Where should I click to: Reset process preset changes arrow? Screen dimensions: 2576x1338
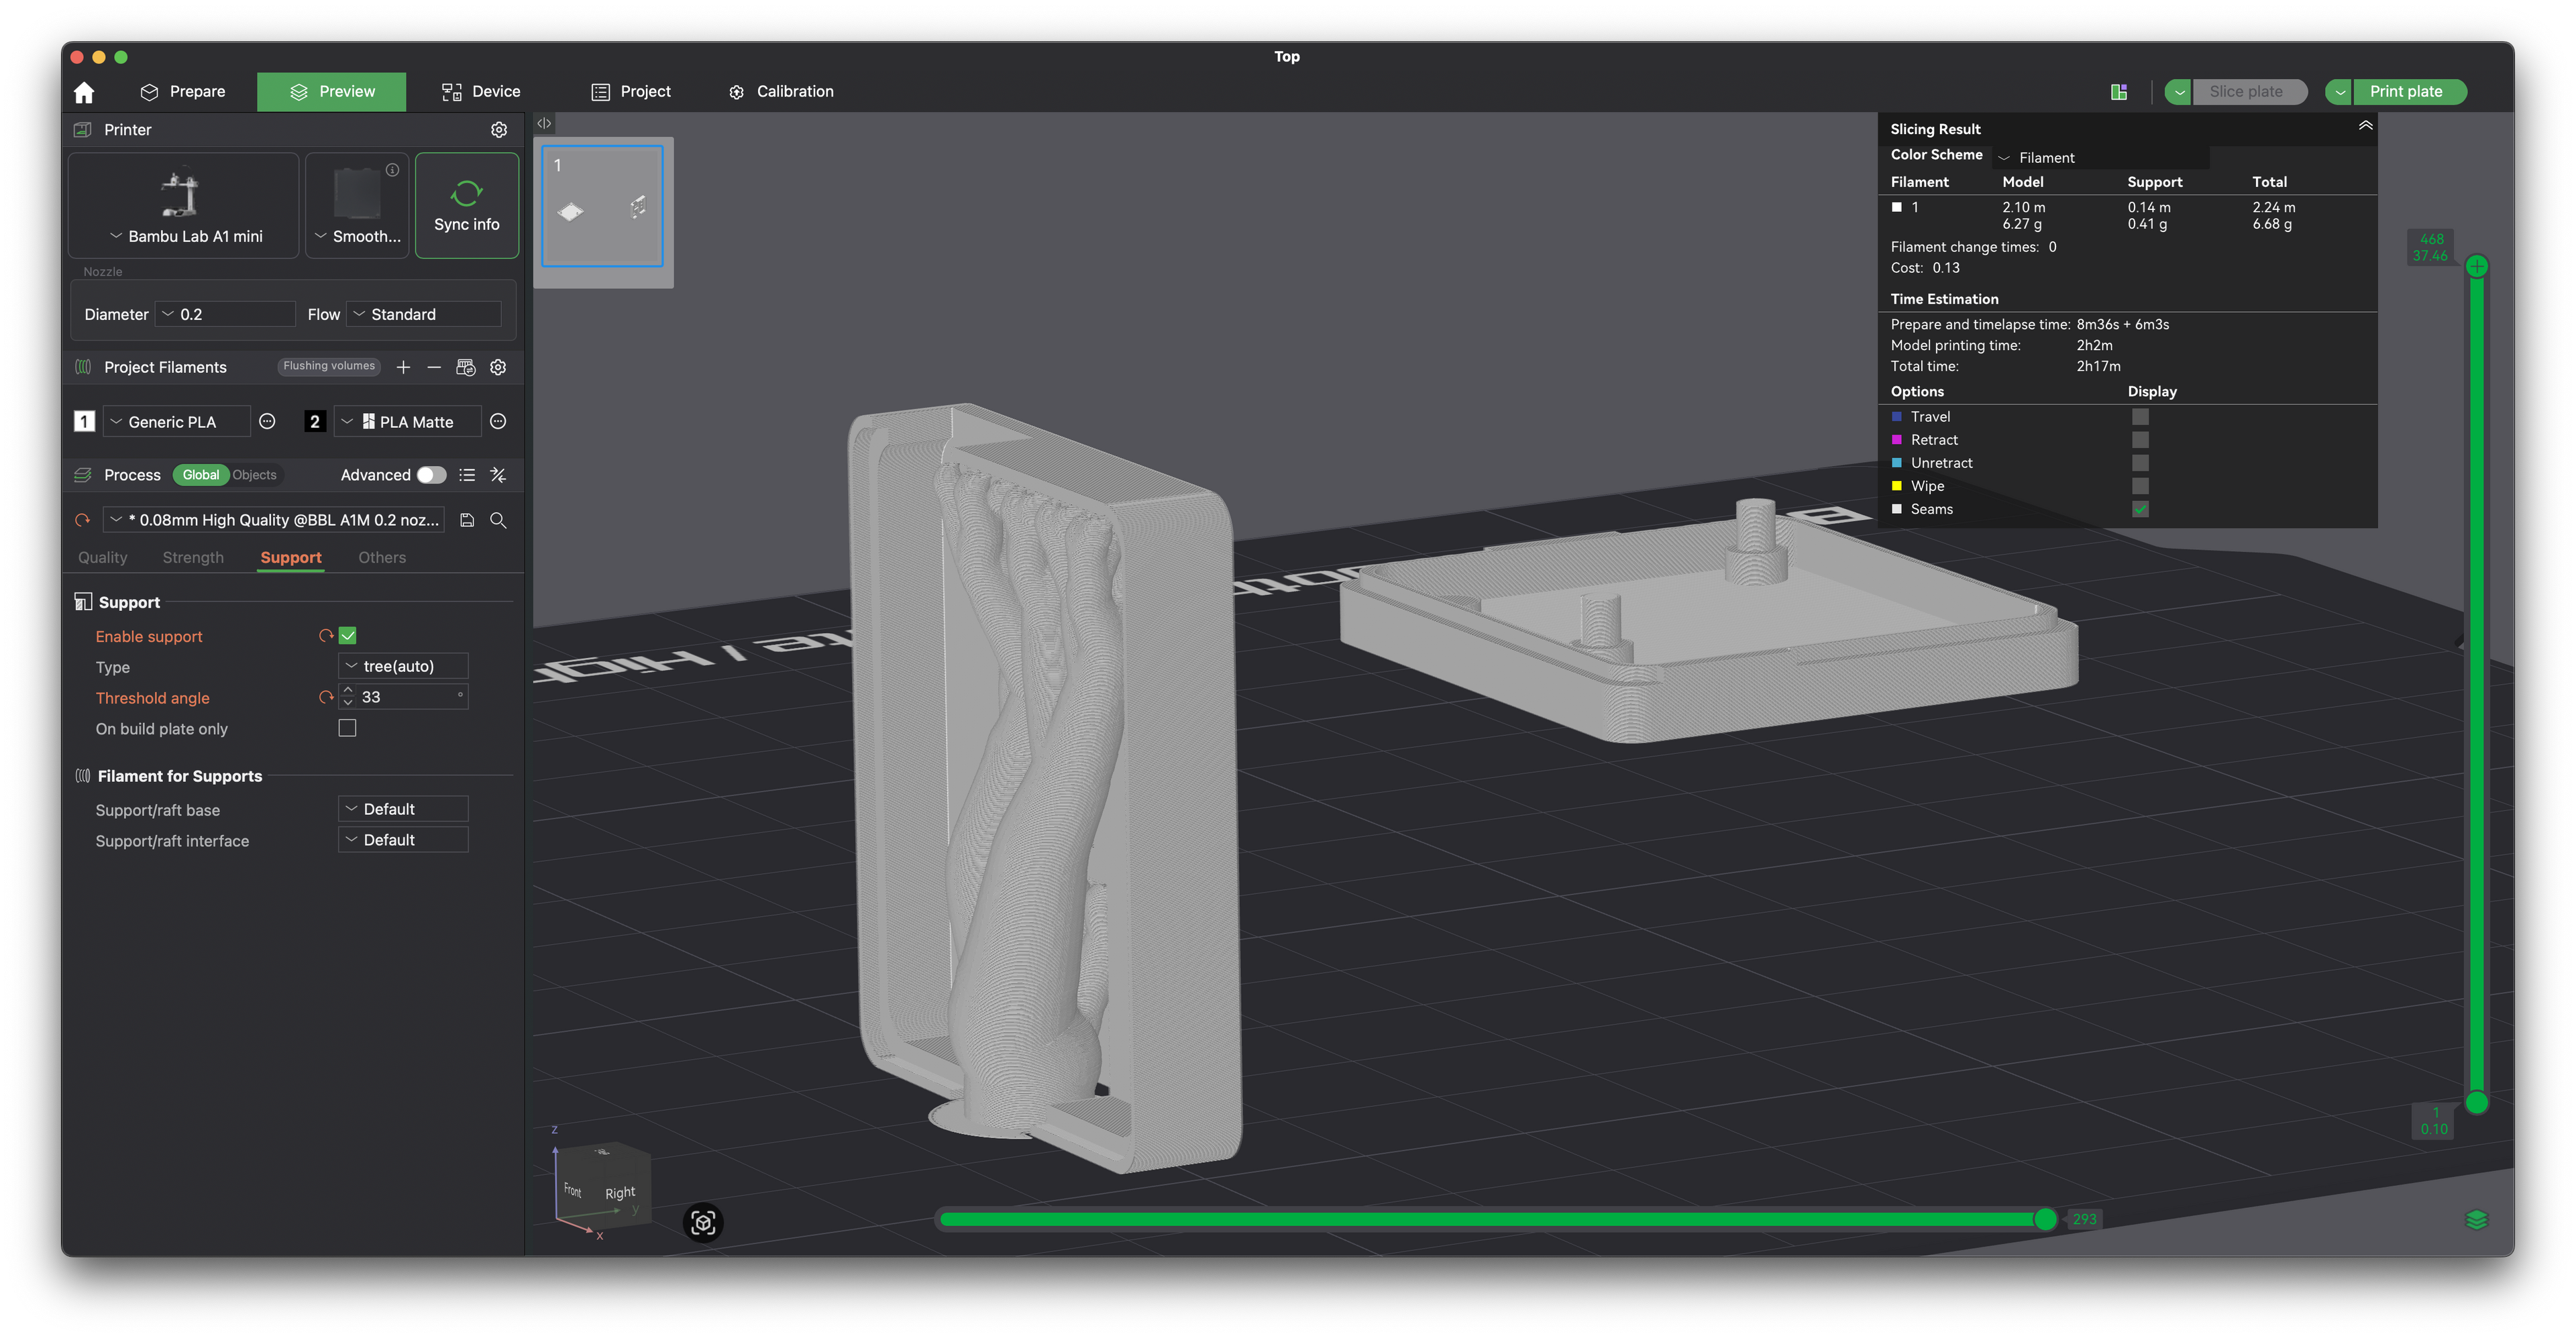click(x=83, y=520)
